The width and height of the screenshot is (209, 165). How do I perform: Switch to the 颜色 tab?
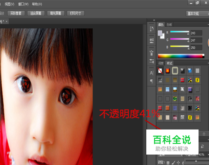pyautogui.click(x=161, y=25)
